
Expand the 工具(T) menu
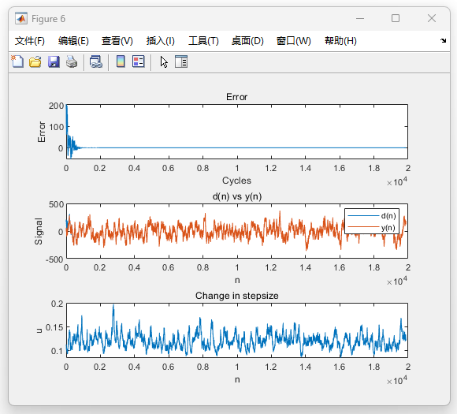tap(204, 41)
